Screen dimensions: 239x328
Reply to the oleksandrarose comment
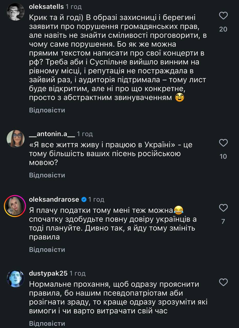47,250
